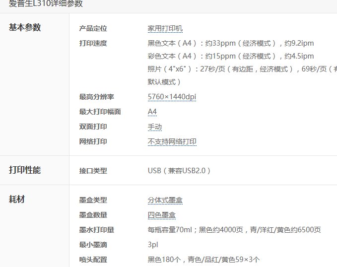The height and width of the screenshot is (267, 337).
Task: Click the 最小墨滴 label
Action: click(93, 245)
